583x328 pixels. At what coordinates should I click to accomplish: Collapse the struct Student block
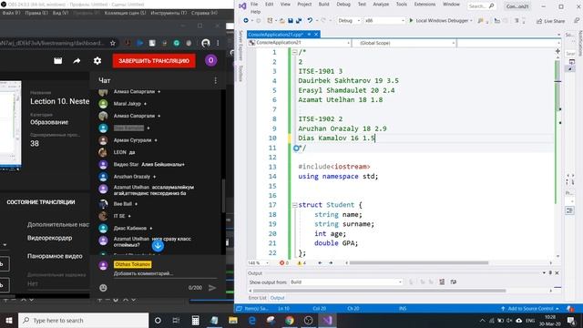coord(294,205)
